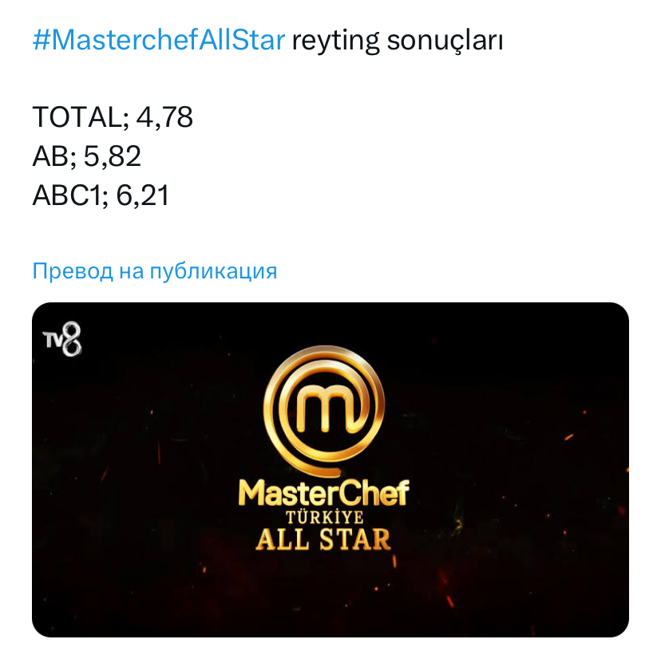The height and width of the screenshot is (647, 661).
Task: Click the MasterChef wordmark in image
Action: [323, 494]
